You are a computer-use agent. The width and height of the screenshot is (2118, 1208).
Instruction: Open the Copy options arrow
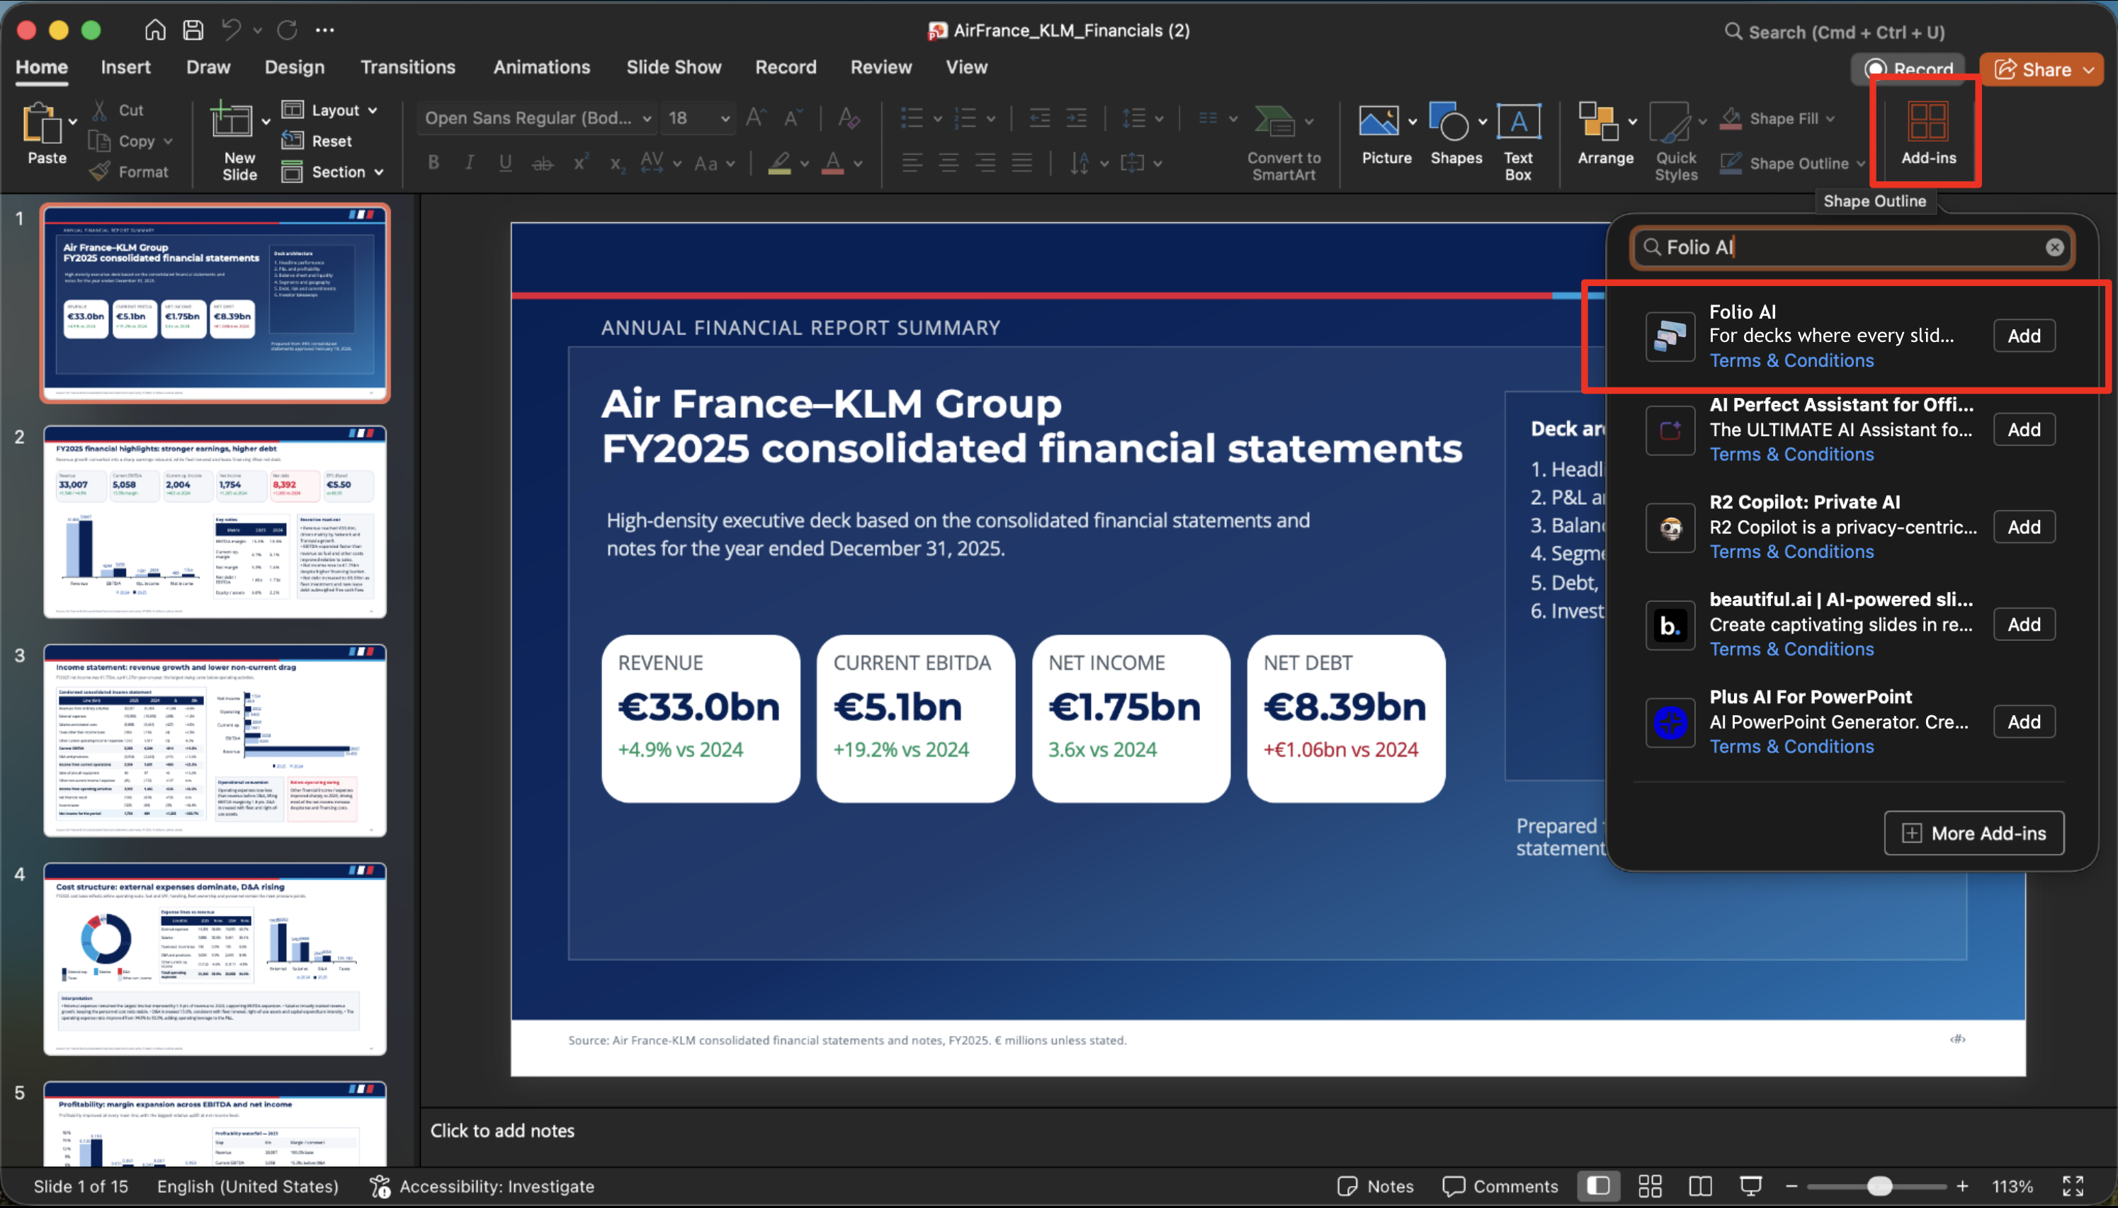tap(168, 141)
